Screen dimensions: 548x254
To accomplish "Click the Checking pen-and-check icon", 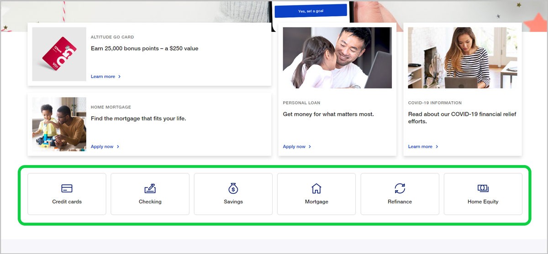I will (x=150, y=188).
